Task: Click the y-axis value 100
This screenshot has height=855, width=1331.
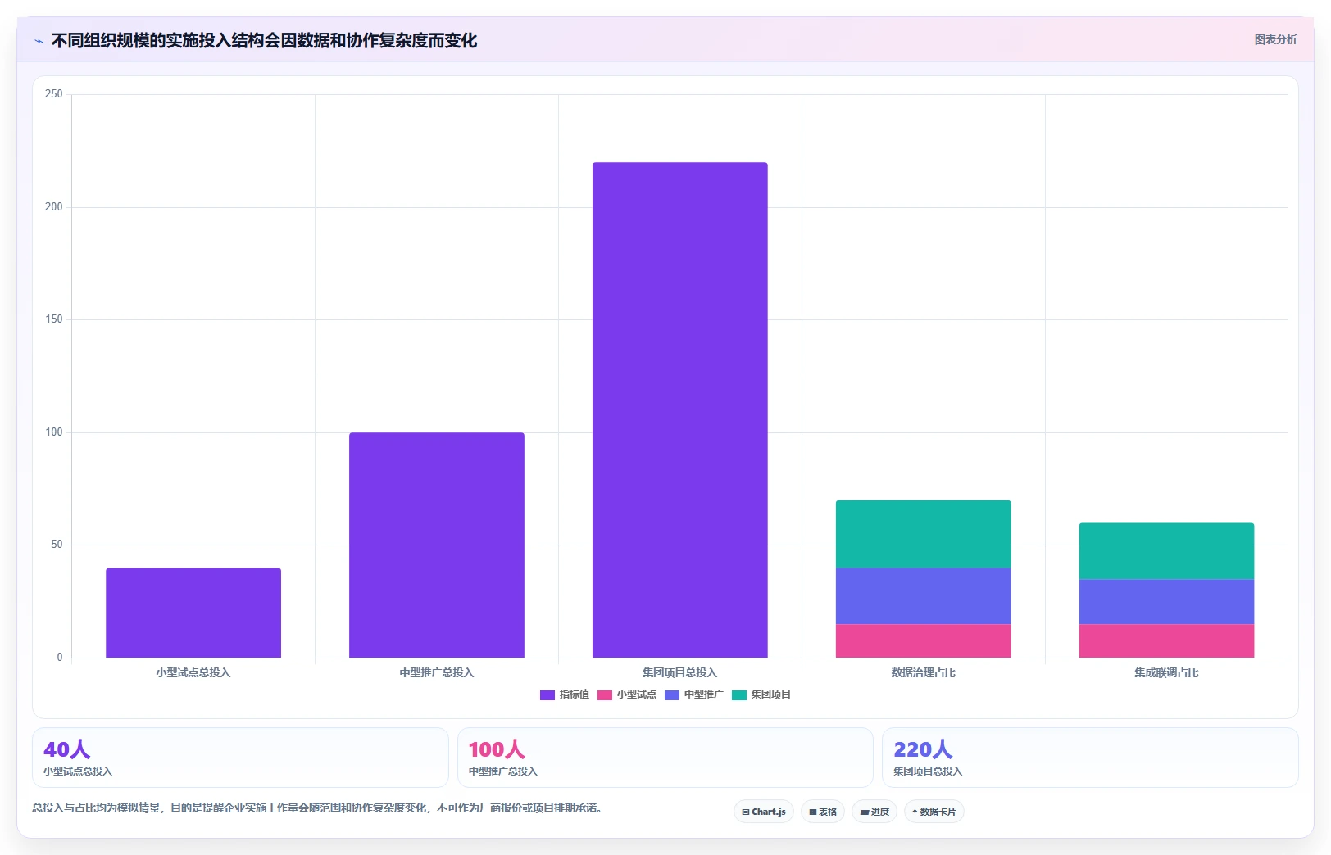Action: pyautogui.click(x=54, y=432)
